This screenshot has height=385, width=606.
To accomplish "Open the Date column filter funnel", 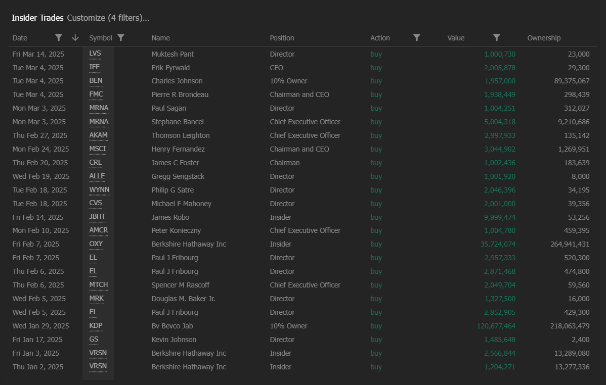I will (x=59, y=37).
